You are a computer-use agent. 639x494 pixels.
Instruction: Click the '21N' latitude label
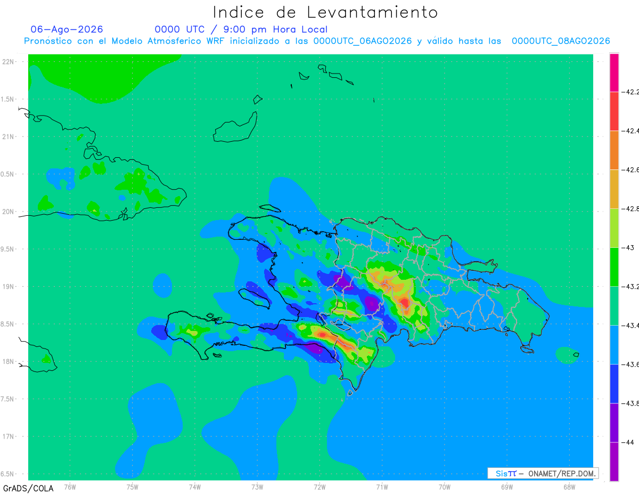tap(9, 136)
